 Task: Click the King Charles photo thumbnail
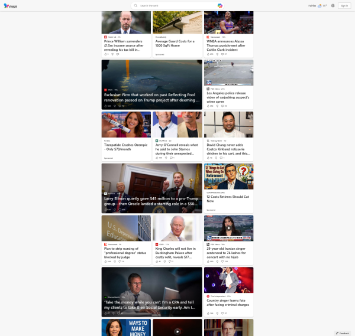click(177, 228)
